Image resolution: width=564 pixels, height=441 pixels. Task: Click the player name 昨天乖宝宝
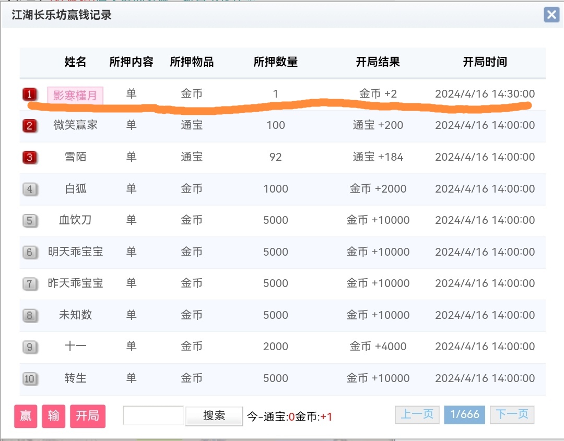76,283
